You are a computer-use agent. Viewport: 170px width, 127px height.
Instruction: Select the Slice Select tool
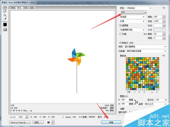(5, 11)
